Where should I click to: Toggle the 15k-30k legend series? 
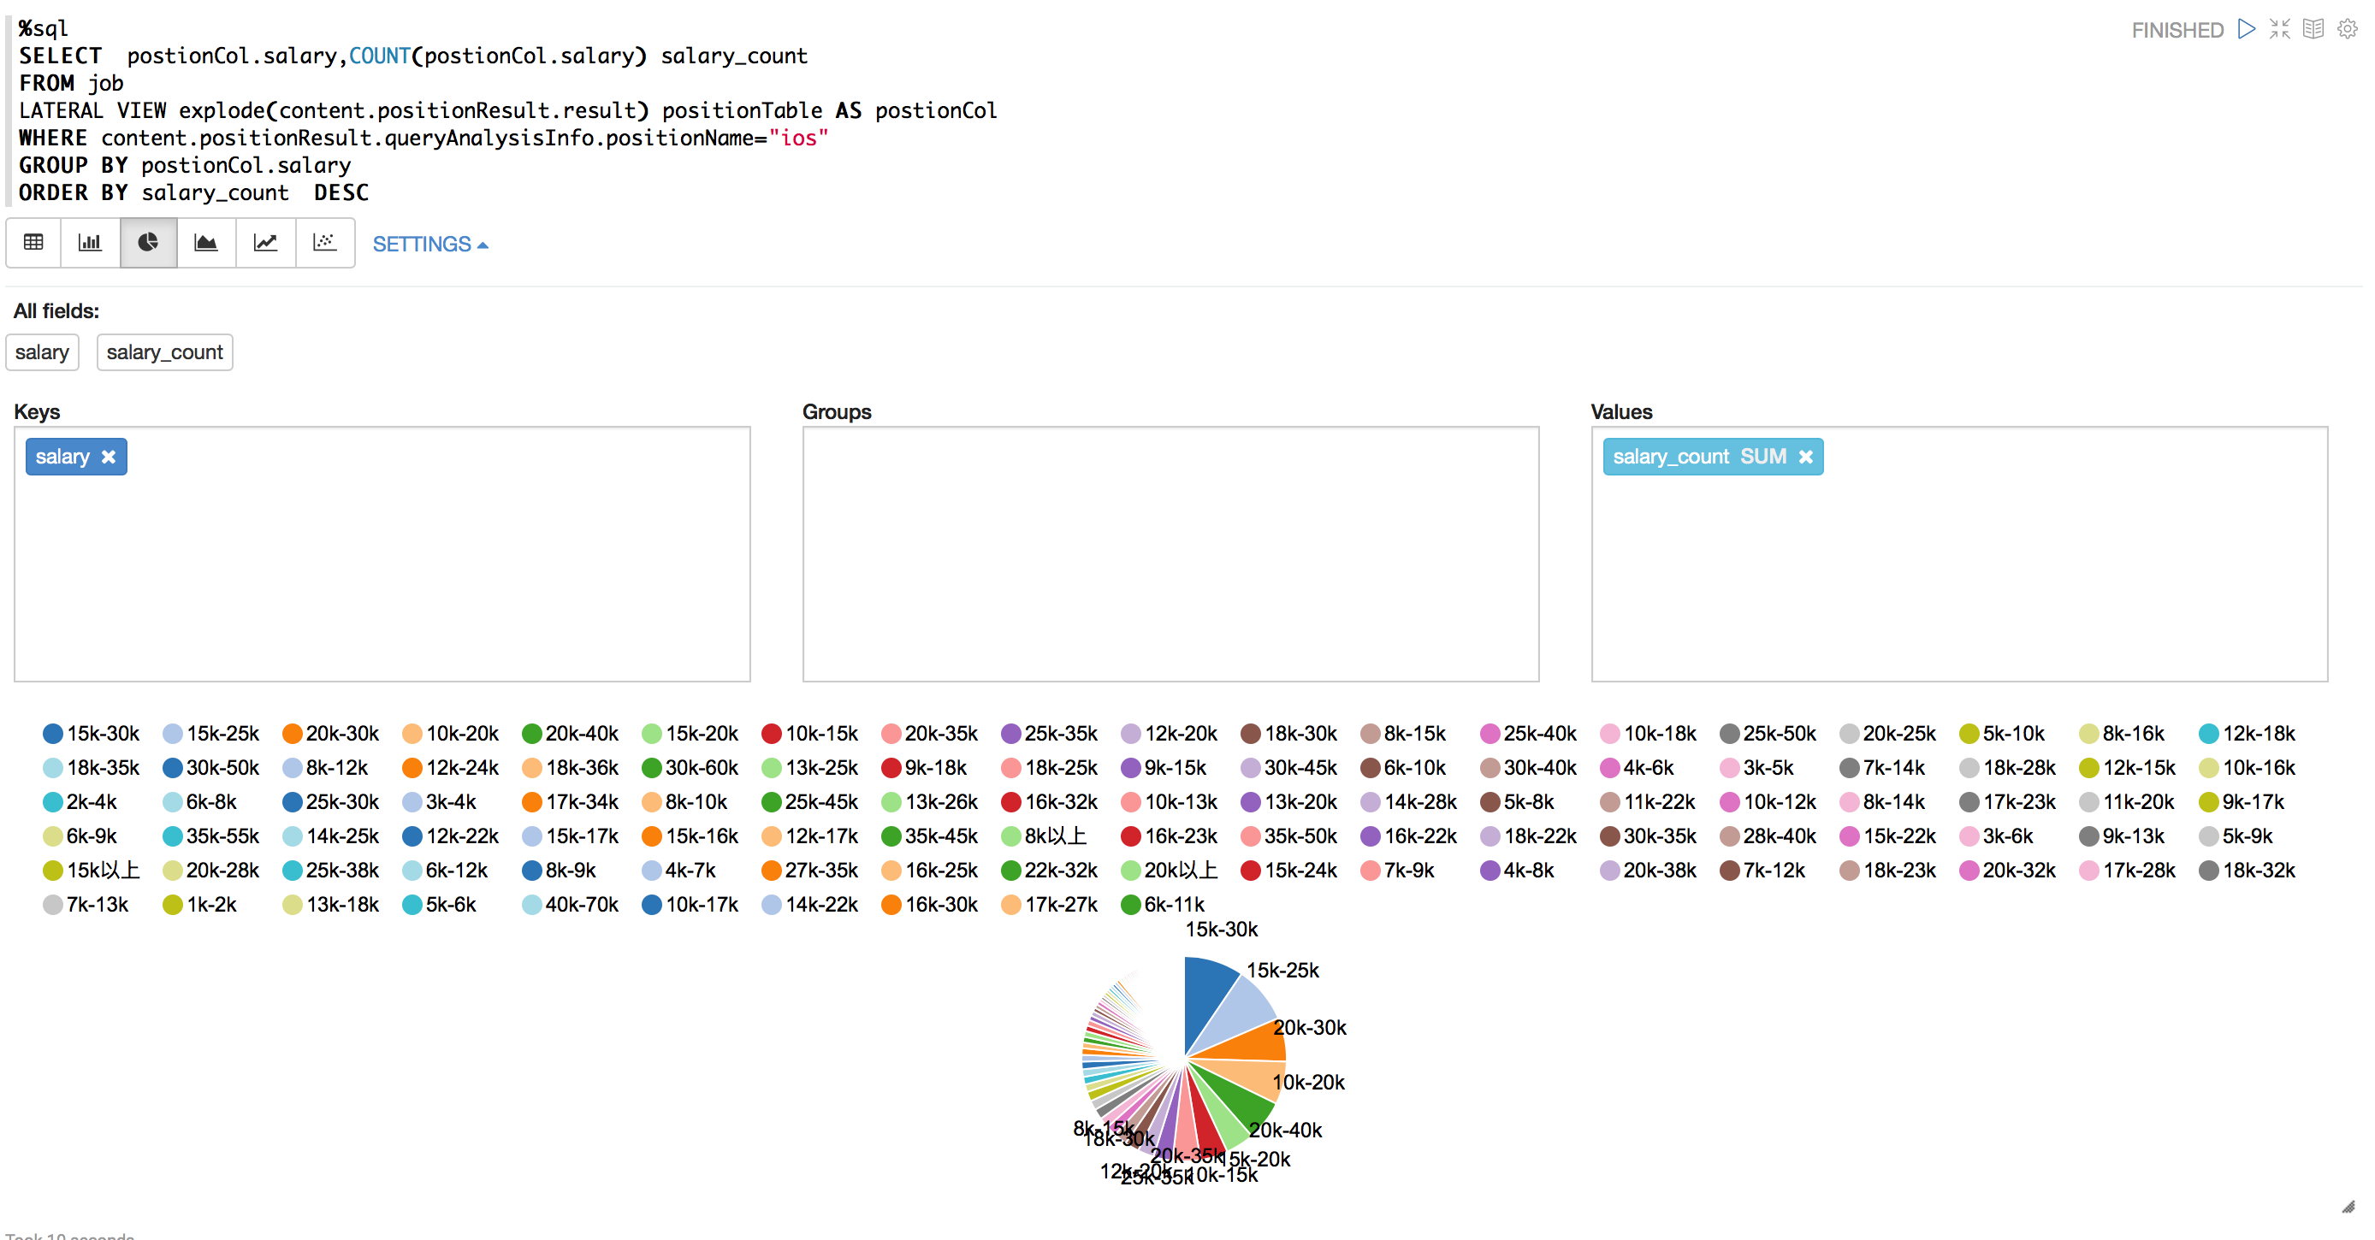point(92,735)
